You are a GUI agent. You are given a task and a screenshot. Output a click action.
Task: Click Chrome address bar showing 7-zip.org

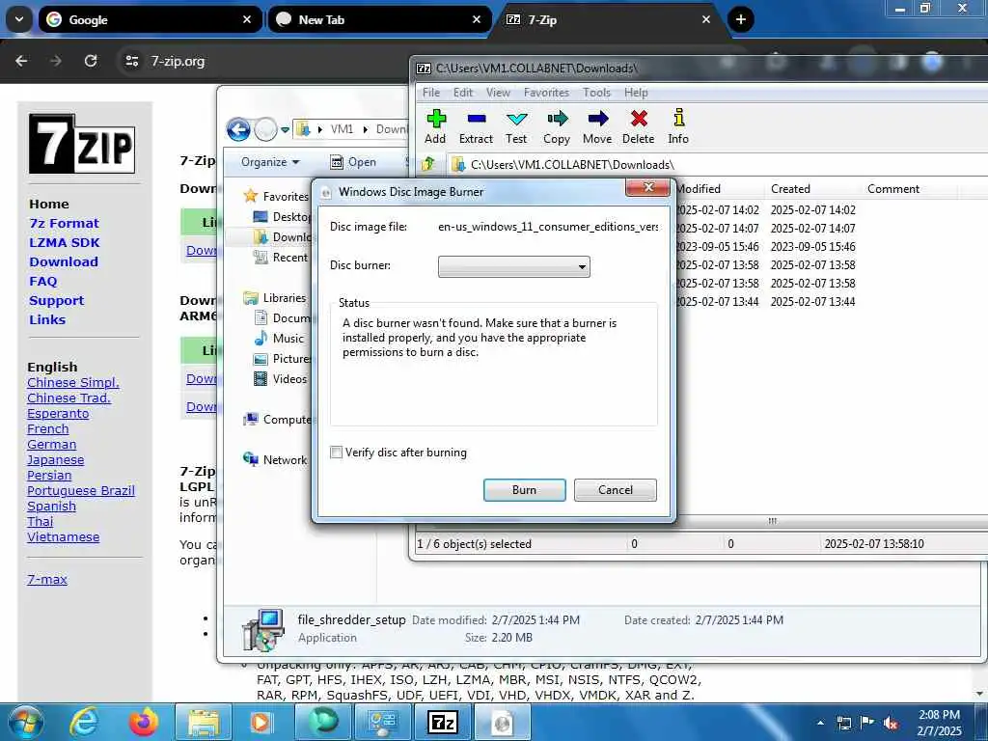click(178, 61)
